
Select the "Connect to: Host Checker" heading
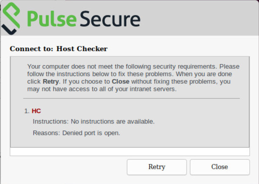pyautogui.click(x=59, y=49)
